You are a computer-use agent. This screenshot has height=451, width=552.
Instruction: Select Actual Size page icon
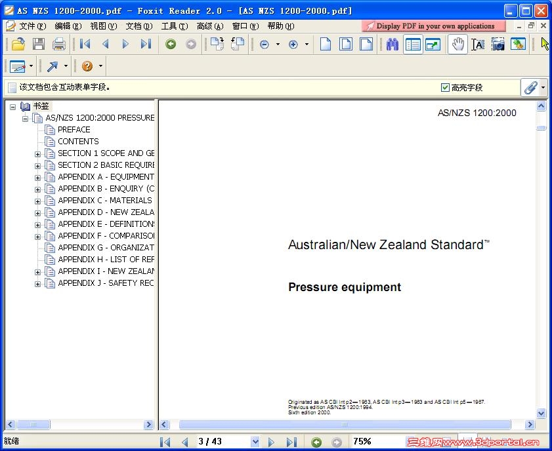tap(326, 45)
